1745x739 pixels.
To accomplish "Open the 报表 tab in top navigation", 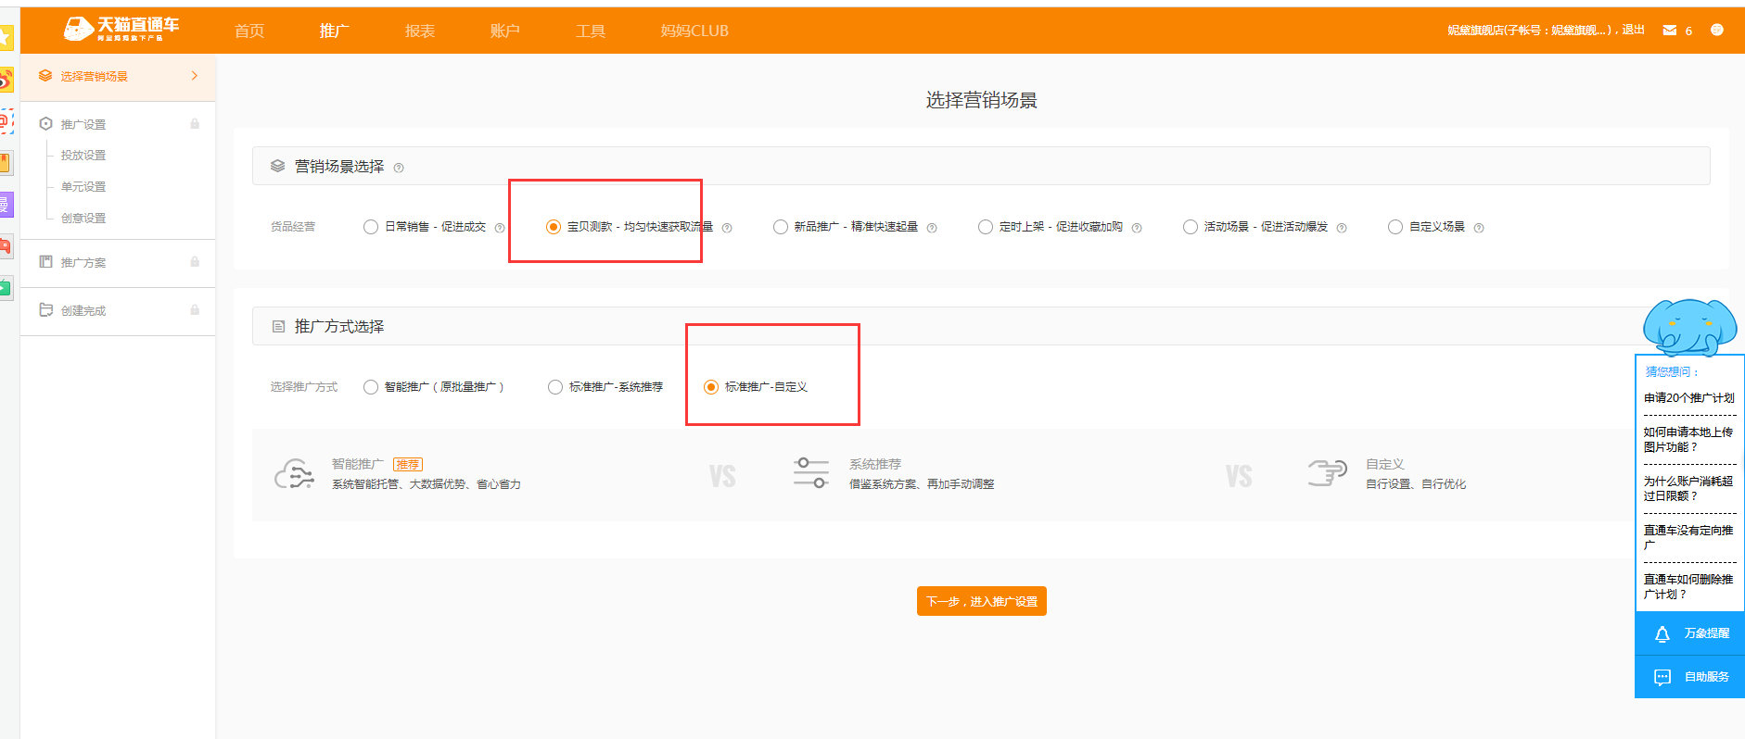I will (x=419, y=31).
